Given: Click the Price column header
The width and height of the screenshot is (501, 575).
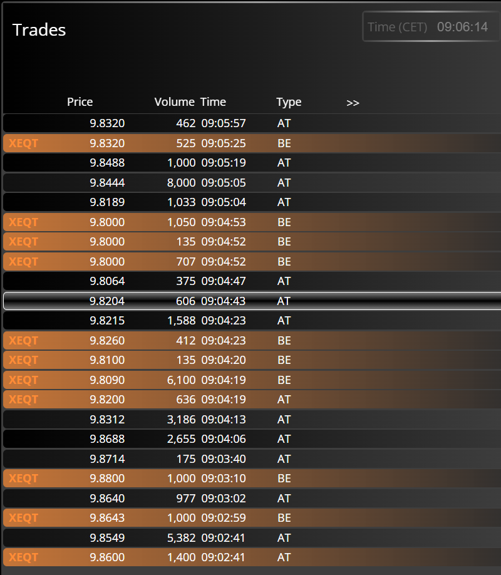Looking at the screenshot, I should point(80,102).
